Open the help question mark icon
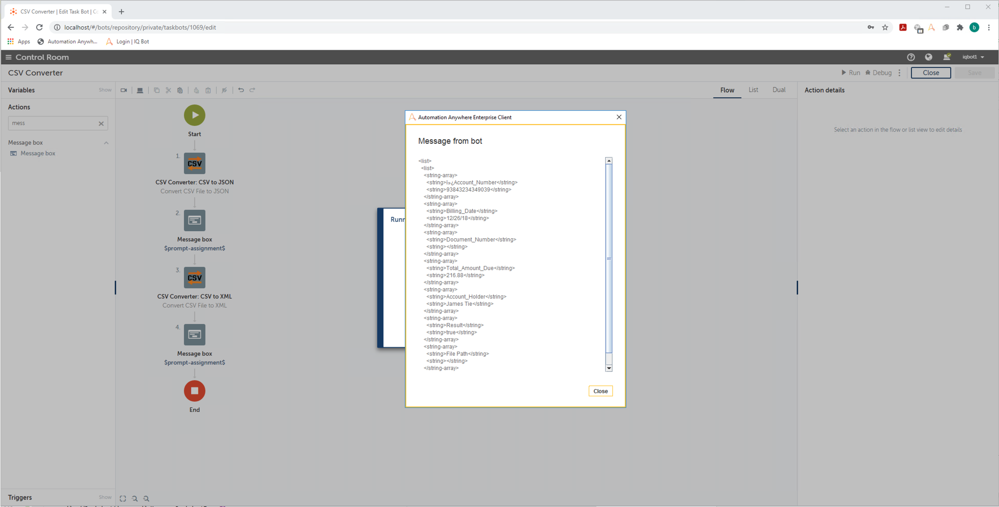This screenshot has height=507, width=999. click(911, 57)
